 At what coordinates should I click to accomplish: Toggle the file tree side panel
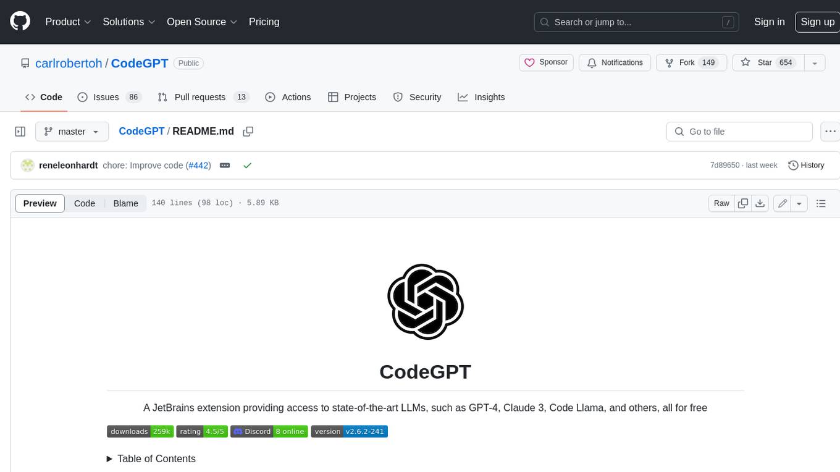coord(20,132)
